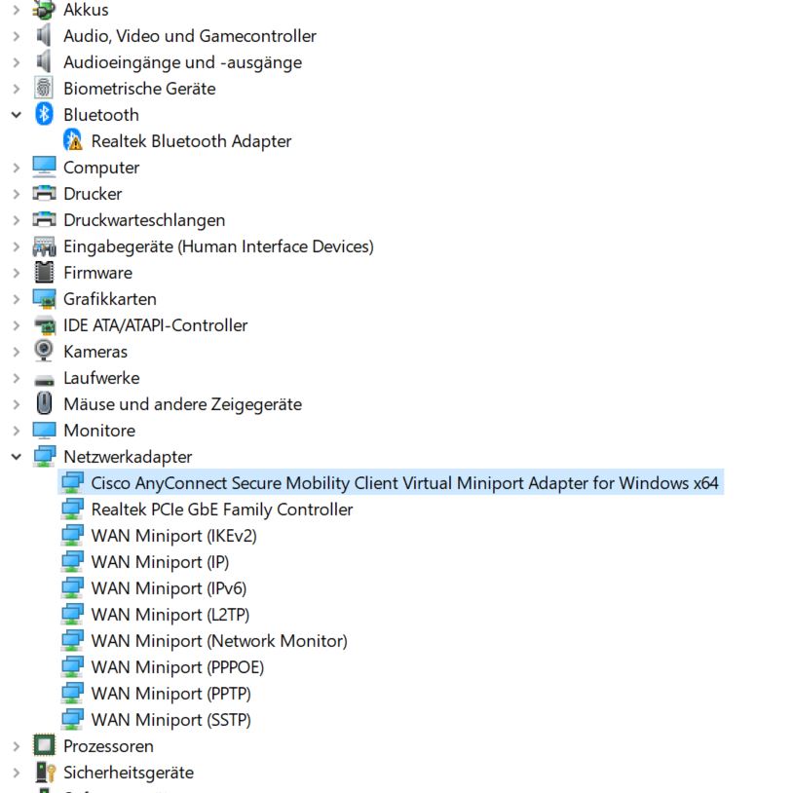Click the WAN Miniport (SSTP) network icon
Viewport: 794px width, 793px height.
pyautogui.click(x=72, y=720)
